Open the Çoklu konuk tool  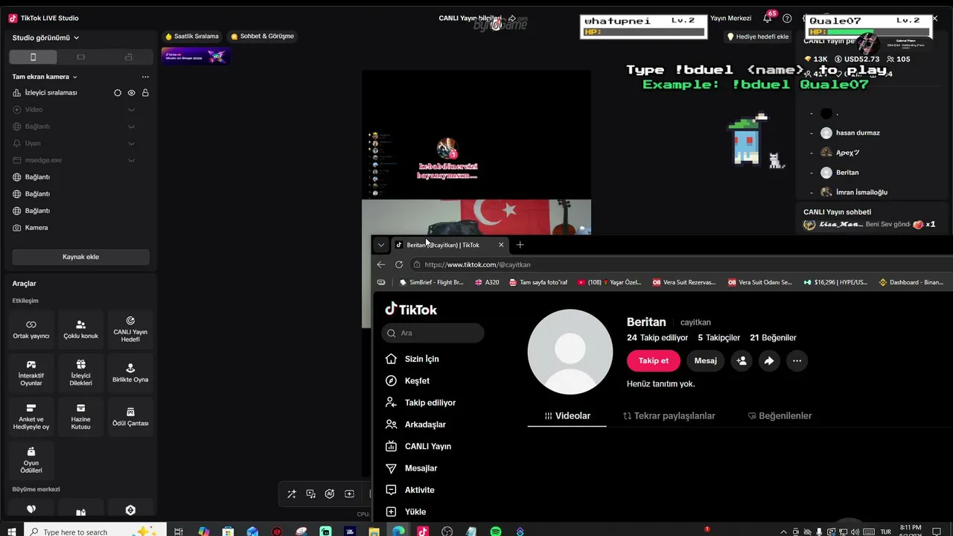pyautogui.click(x=80, y=330)
